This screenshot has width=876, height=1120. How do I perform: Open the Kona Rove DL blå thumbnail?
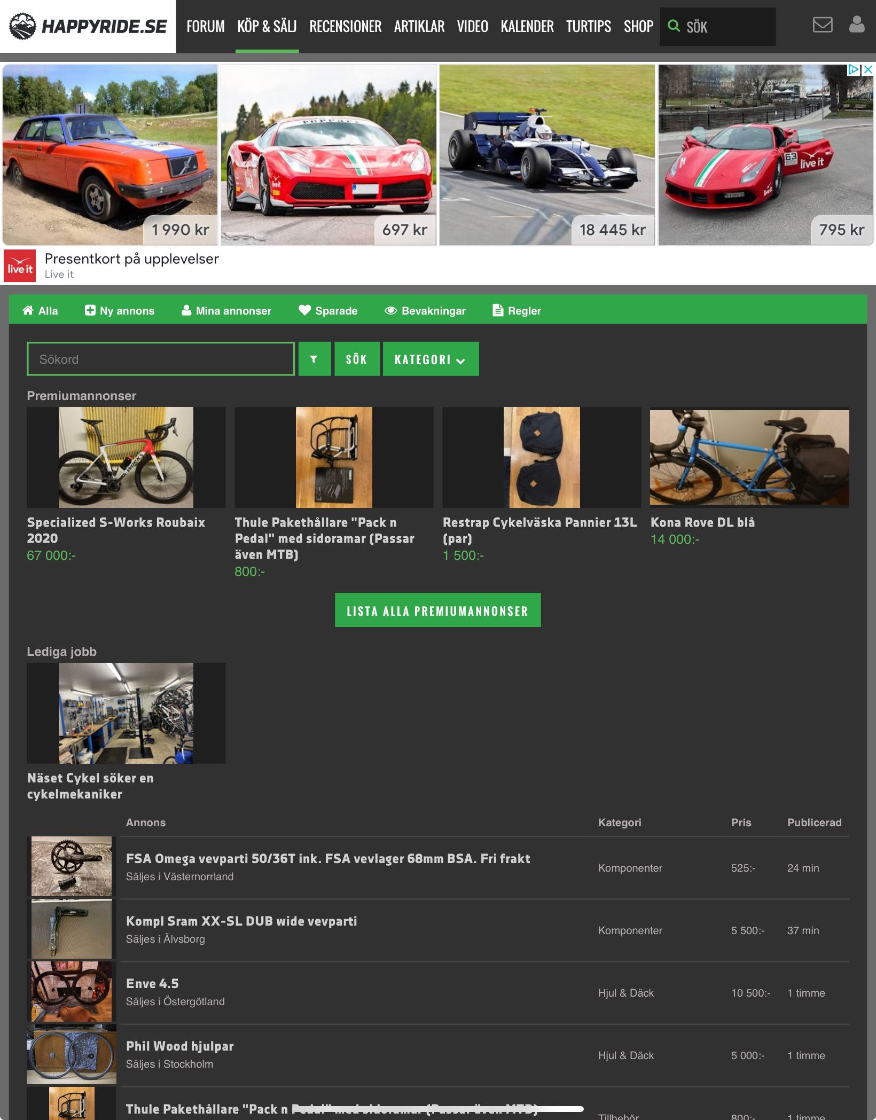749,457
